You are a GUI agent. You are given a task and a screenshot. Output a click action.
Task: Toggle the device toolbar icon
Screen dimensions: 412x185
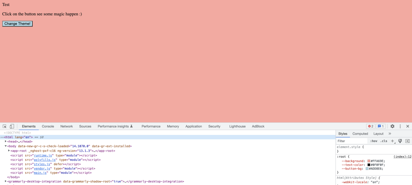tap(12, 126)
